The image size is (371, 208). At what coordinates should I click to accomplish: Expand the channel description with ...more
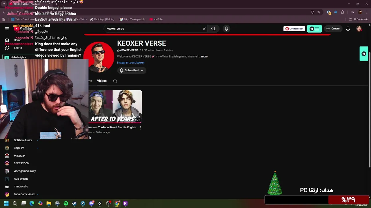tap(203, 57)
